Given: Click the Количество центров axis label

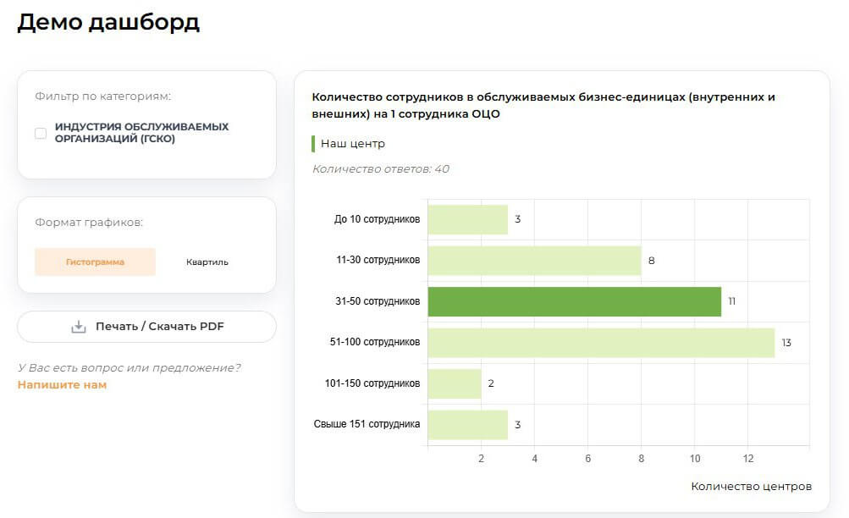Looking at the screenshot, I should [752, 486].
